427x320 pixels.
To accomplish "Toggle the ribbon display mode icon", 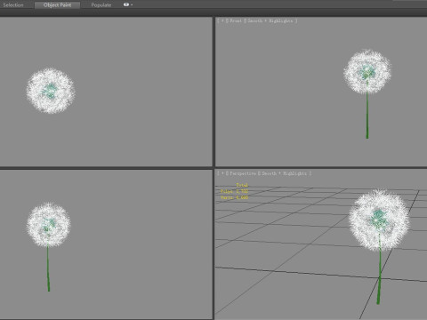I will point(126,4).
